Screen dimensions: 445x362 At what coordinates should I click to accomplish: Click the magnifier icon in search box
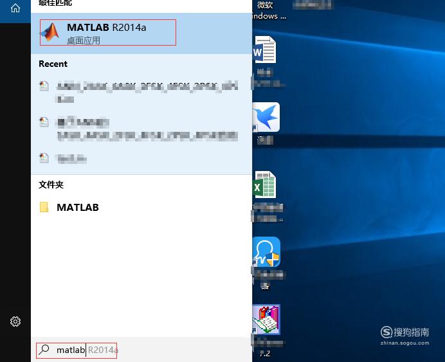[44, 350]
